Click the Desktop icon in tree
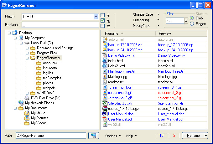The width and height of the screenshot is (213, 144). 15,33
